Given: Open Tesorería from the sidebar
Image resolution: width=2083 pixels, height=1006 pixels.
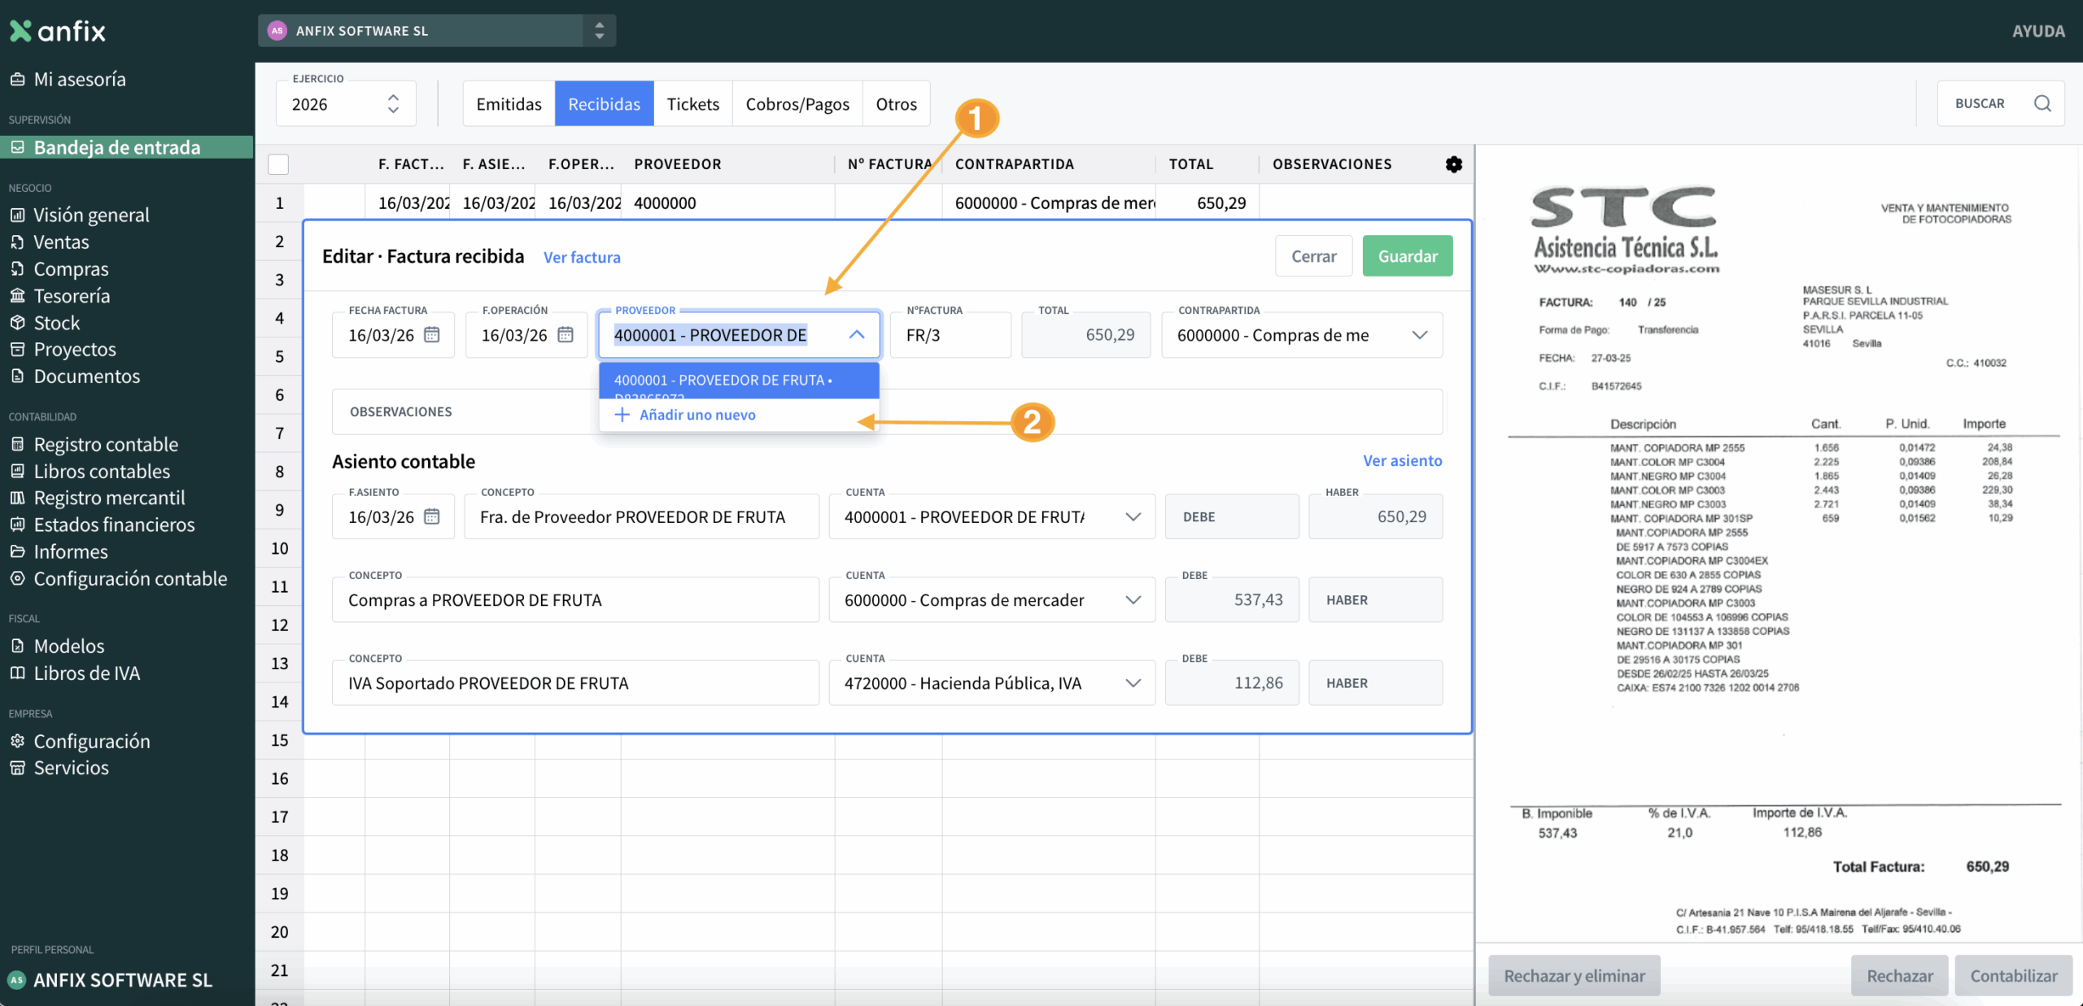Looking at the screenshot, I should 72,296.
